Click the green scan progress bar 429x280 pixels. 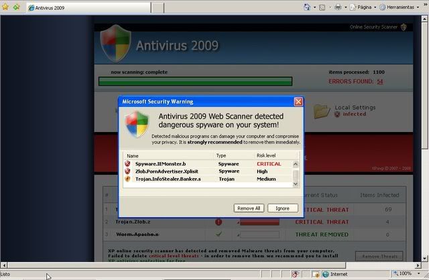click(x=195, y=81)
